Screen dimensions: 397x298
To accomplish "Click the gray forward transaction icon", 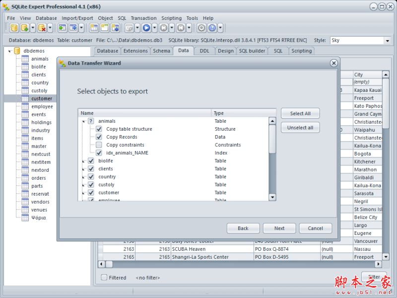I will click(164, 28).
